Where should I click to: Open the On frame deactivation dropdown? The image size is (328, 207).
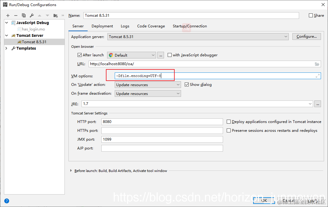(148, 93)
